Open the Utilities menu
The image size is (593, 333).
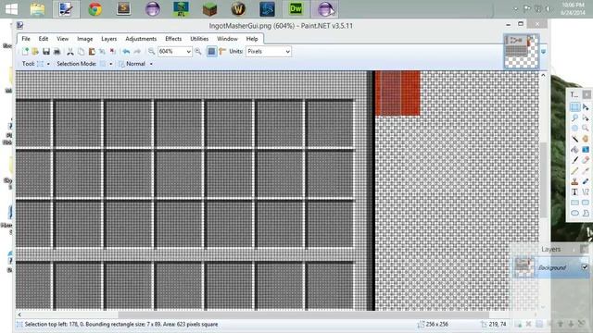[199, 39]
